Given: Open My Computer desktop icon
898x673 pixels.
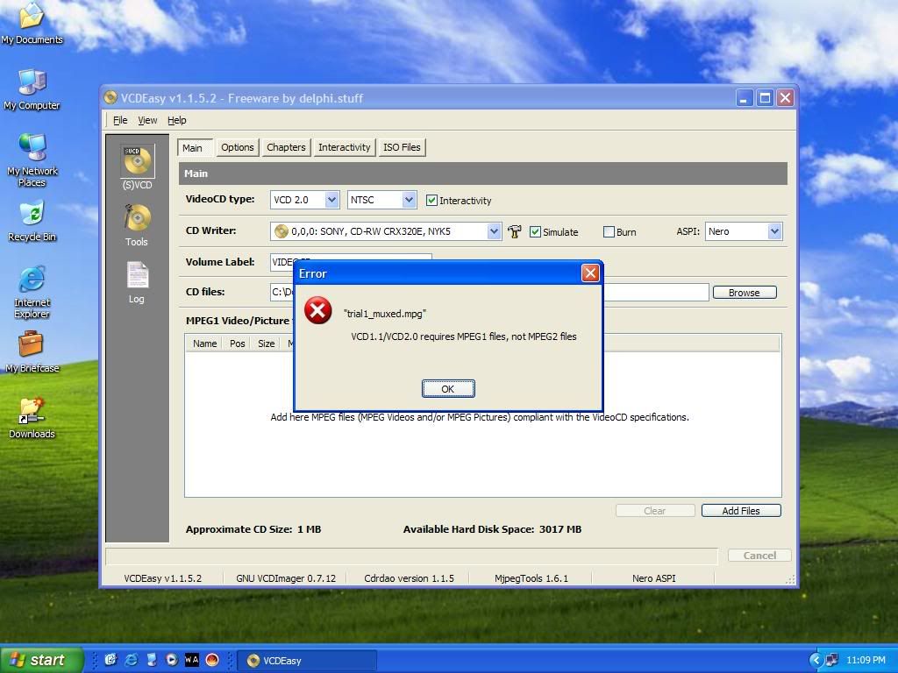Looking at the screenshot, I should (32, 89).
